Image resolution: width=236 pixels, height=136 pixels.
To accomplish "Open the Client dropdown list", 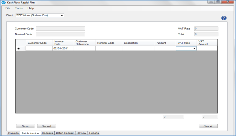I will [62, 15].
